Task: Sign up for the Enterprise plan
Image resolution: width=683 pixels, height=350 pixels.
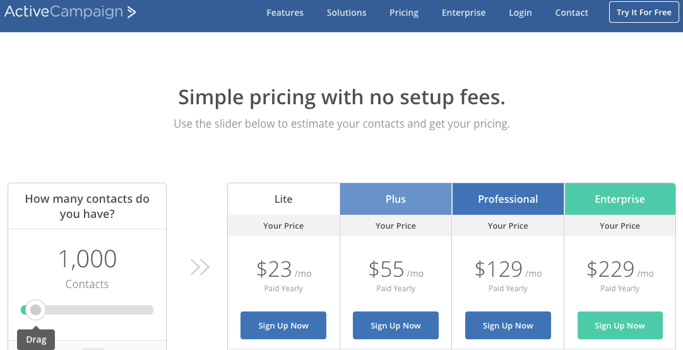Action: [x=620, y=325]
